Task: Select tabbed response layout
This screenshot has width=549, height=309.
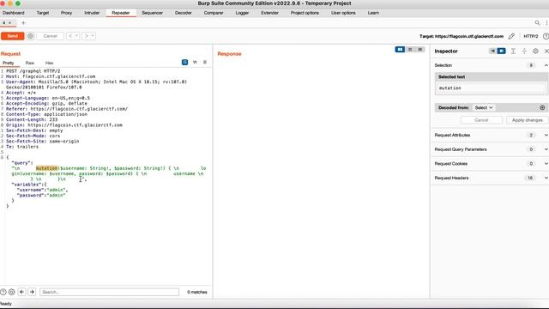Action: [420, 50]
